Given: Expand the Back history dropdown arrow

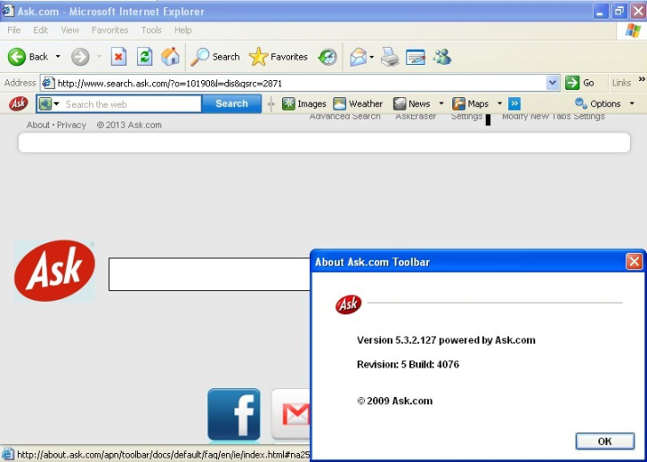Looking at the screenshot, I should pyautogui.click(x=58, y=57).
